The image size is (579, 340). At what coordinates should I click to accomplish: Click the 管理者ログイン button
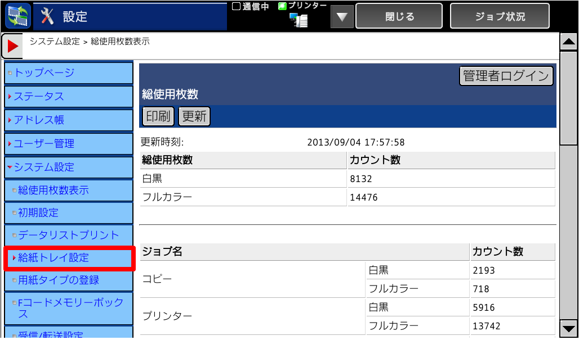tap(506, 76)
